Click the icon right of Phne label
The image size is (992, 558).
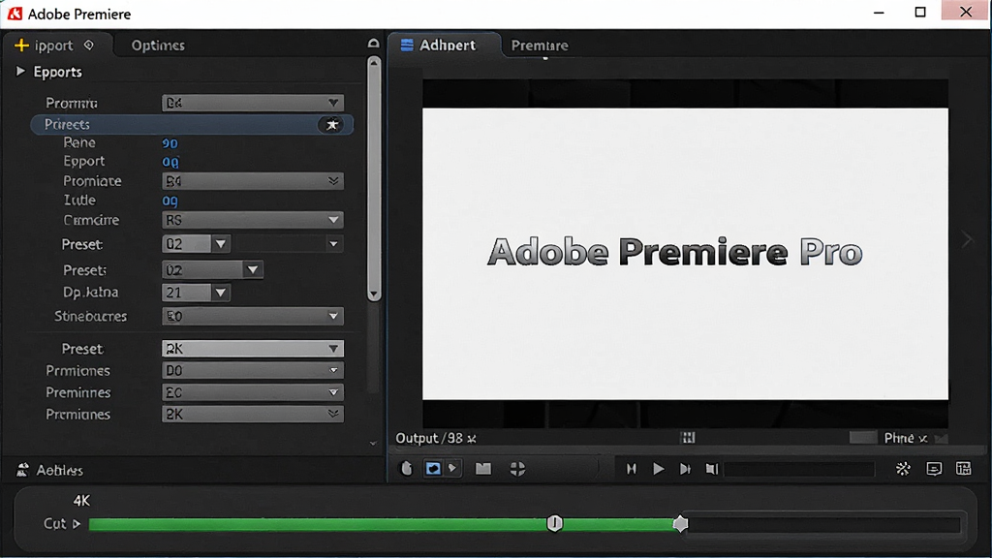pos(942,439)
